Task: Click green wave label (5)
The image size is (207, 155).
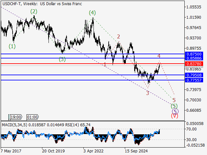Action: [174, 106]
